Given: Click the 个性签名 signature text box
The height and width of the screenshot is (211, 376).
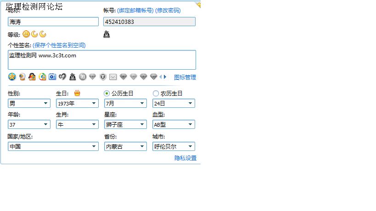Looking at the screenshot, I should pos(101,60).
